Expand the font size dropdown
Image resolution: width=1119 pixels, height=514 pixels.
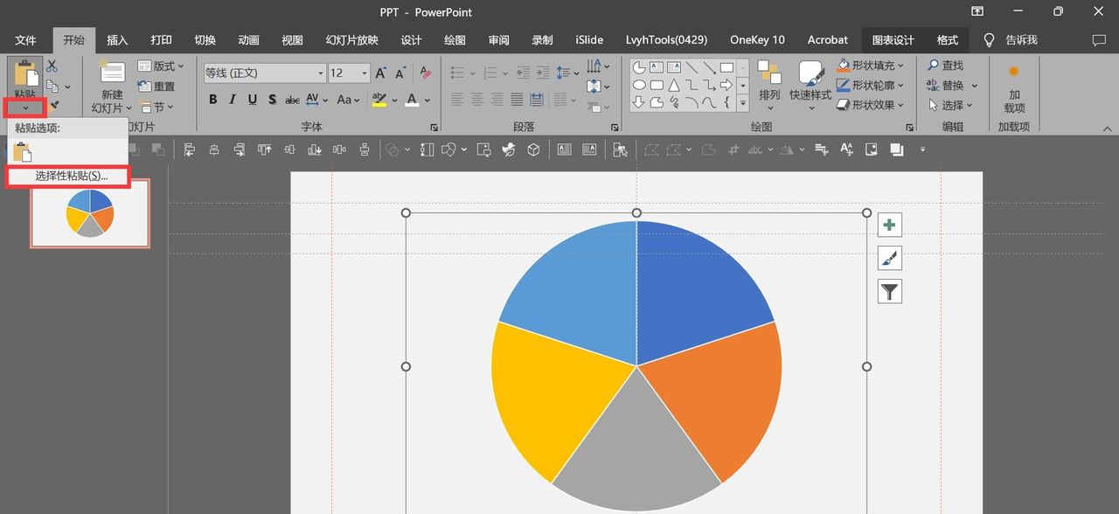[365, 73]
